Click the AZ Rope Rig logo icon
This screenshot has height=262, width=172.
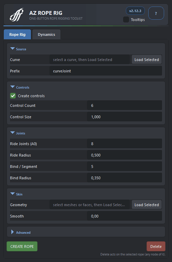(x=17, y=15)
